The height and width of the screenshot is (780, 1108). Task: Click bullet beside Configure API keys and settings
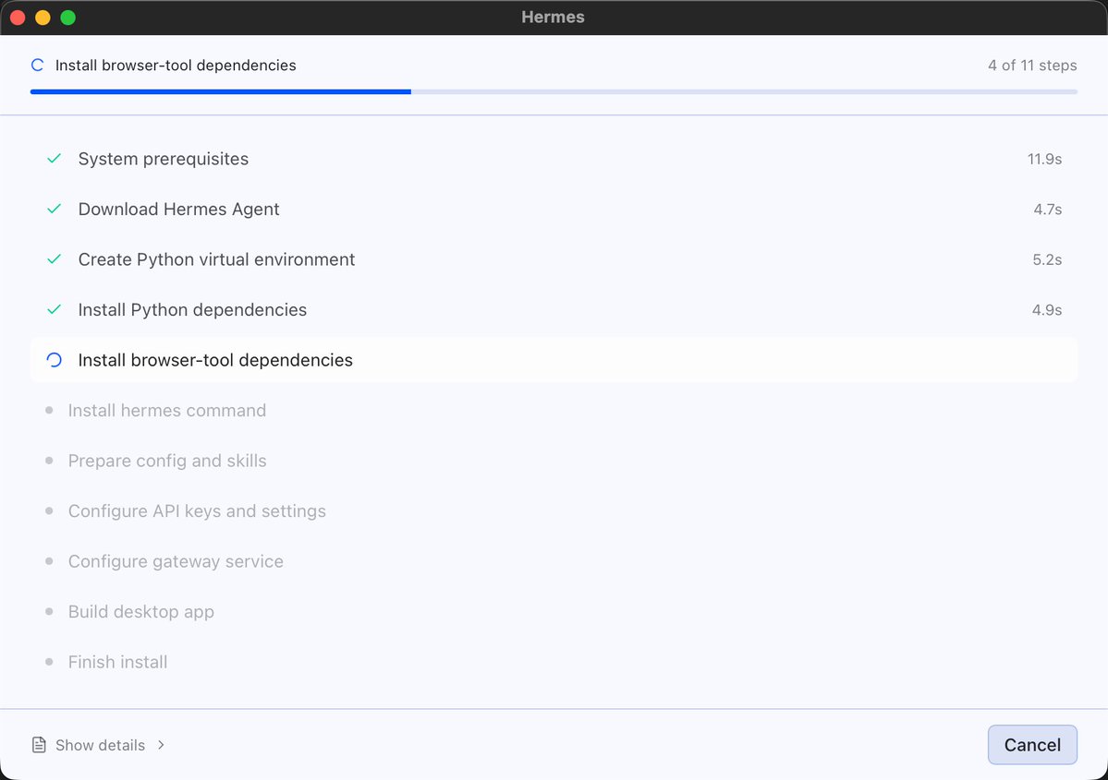pos(49,510)
